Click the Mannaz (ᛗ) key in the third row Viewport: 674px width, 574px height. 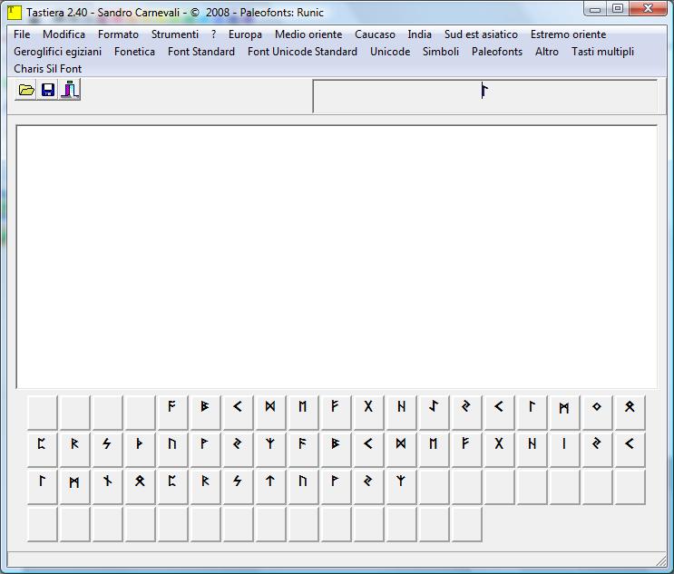[x=74, y=487]
